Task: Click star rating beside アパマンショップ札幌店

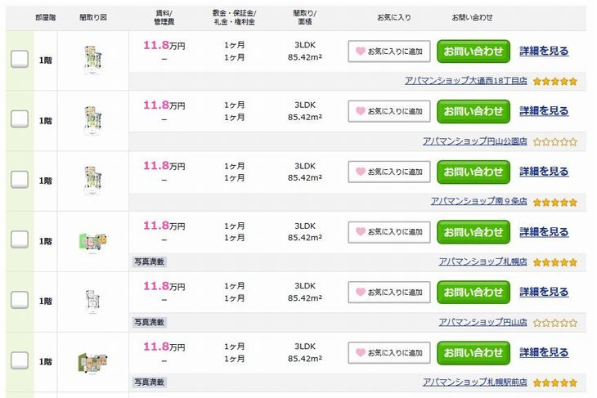Action: (555, 262)
